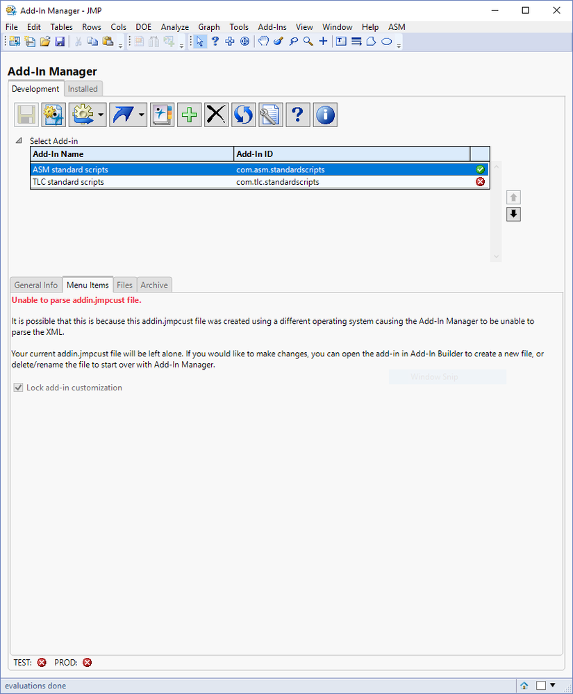This screenshot has height=694, width=573.
Task: Select the ASM standard scripts row
Action: pos(260,170)
